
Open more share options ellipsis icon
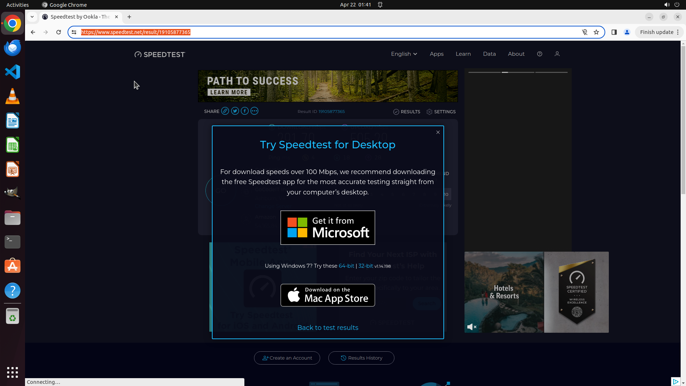click(254, 111)
